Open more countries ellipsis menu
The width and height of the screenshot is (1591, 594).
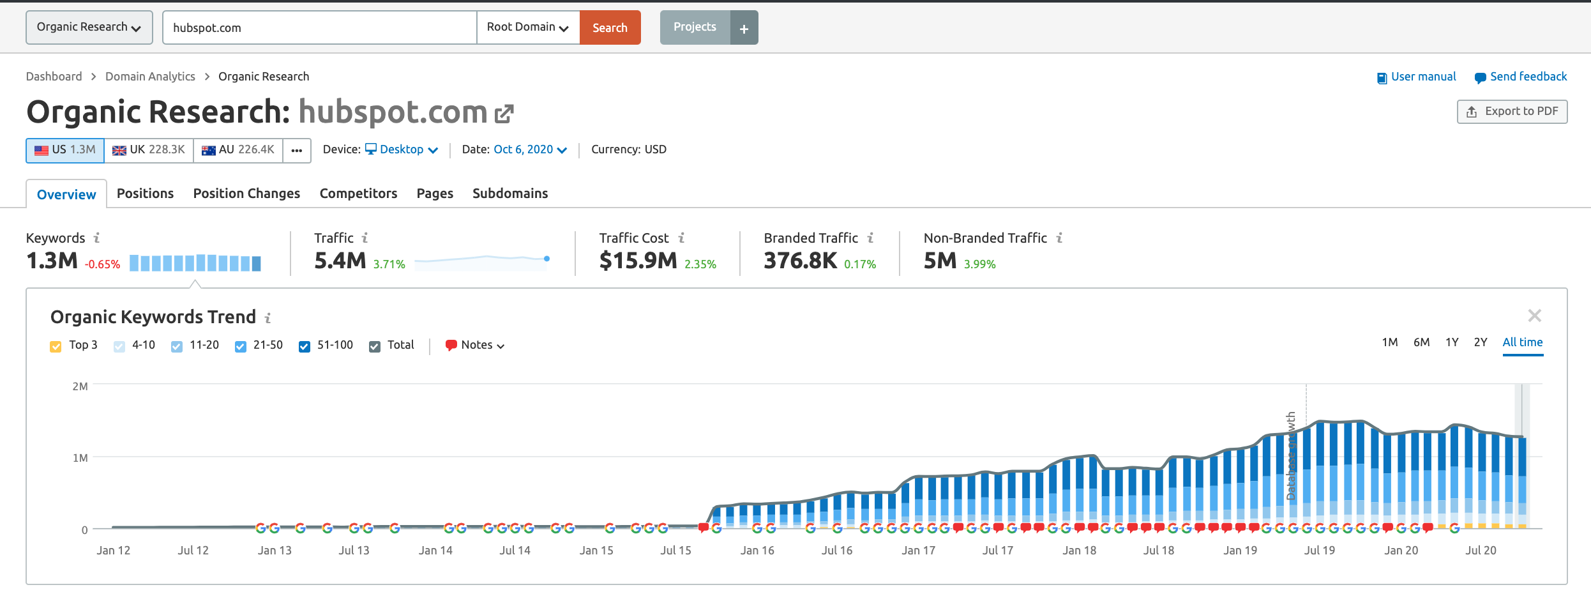297,151
